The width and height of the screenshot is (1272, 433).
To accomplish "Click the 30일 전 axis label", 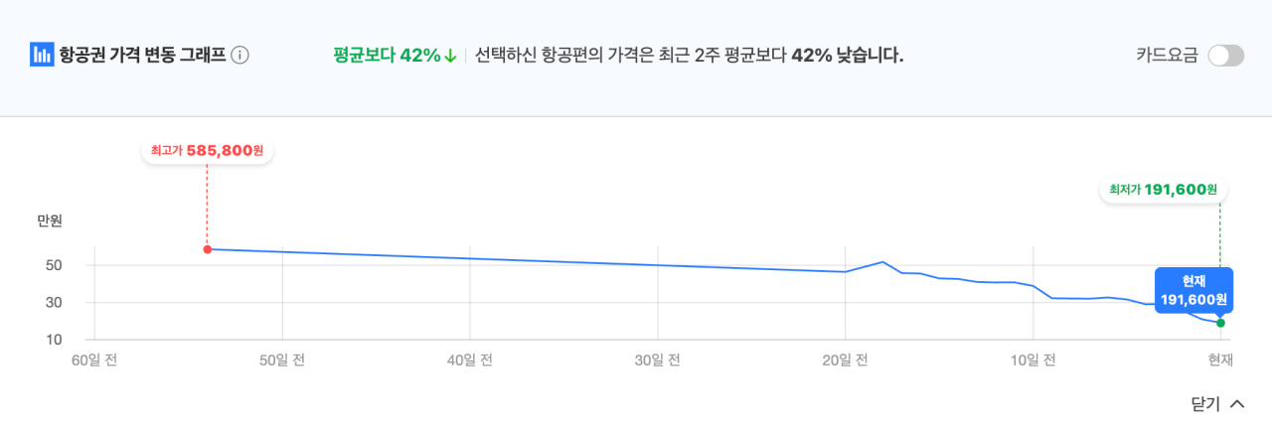I will [658, 361].
